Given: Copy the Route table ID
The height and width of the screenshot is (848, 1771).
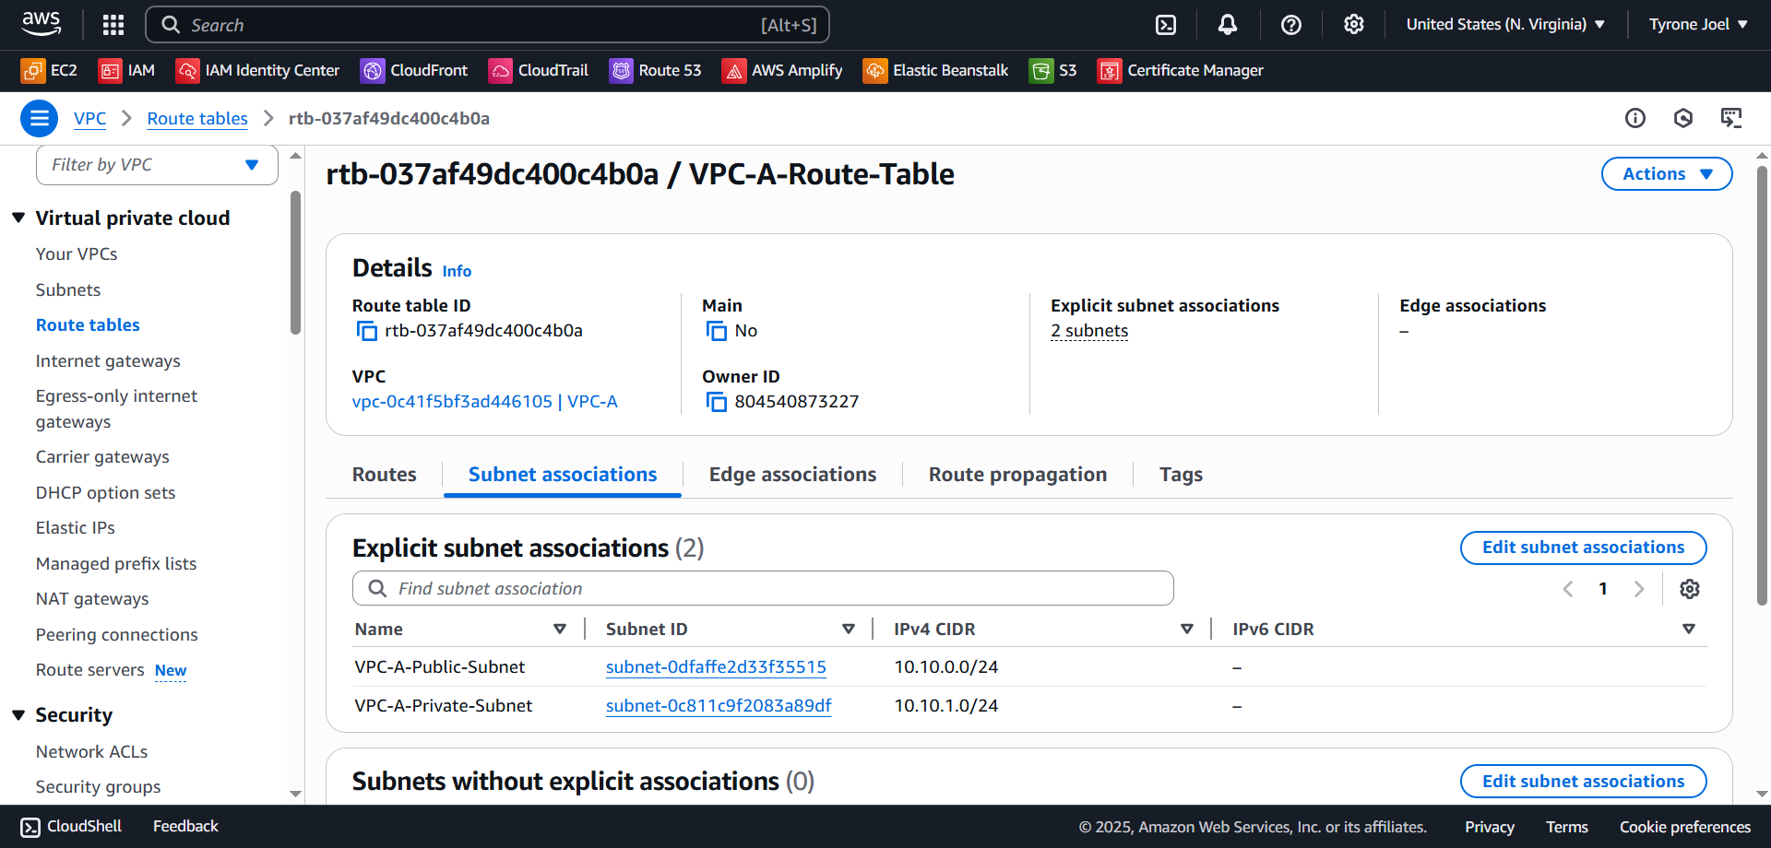Looking at the screenshot, I should [366, 331].
